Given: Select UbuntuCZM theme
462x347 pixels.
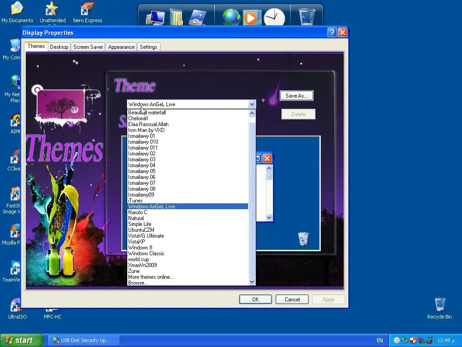Looking at the screenshot, I should point(188,230).
